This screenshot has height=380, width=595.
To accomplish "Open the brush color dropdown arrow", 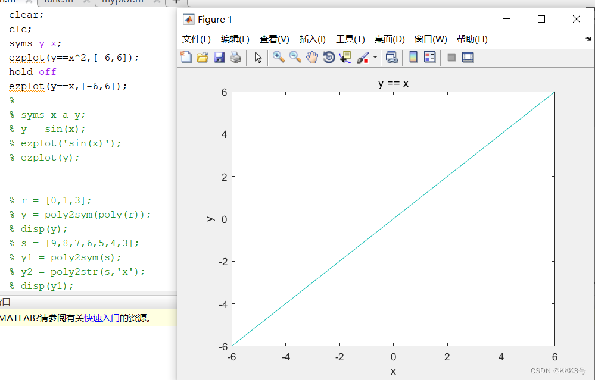I will tap(375, 58).
